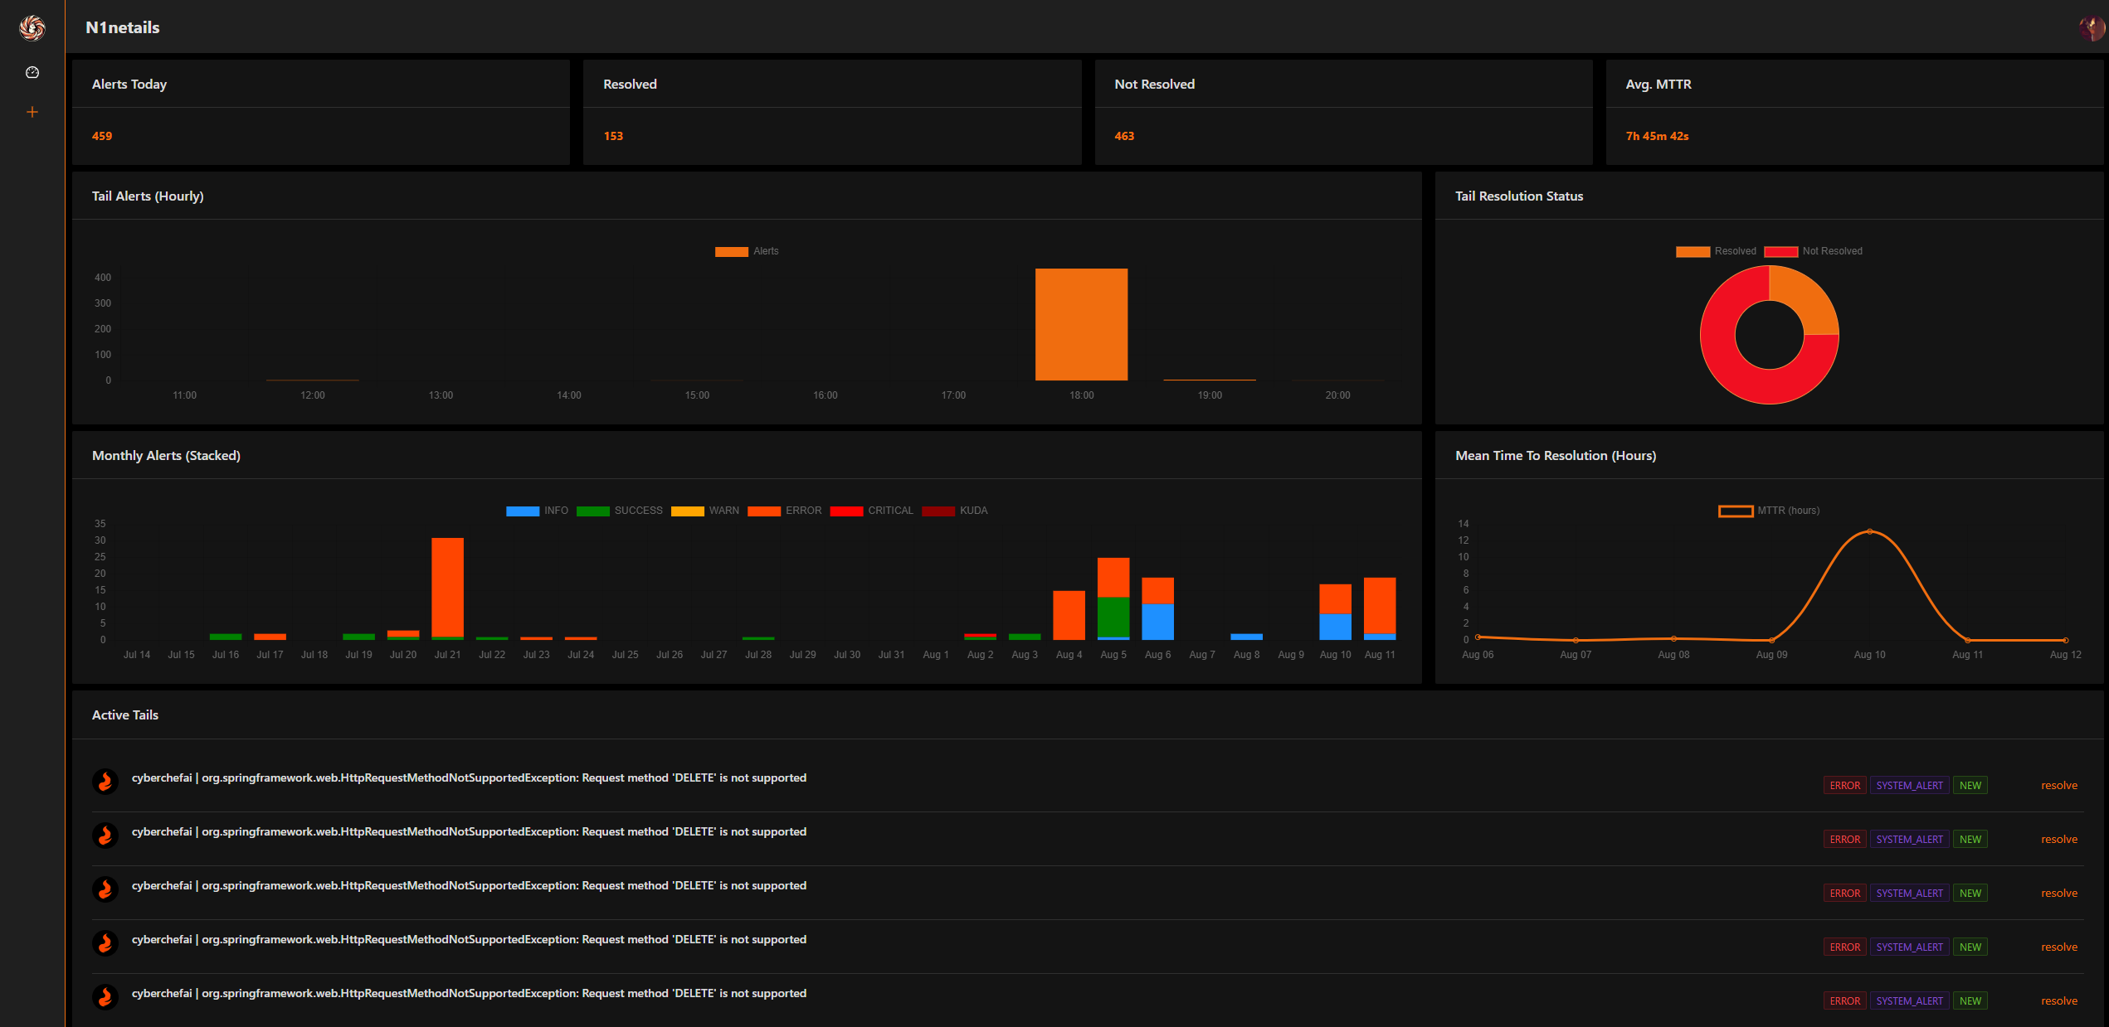Click the flame icon on the last active tail

(x=105, y=996)
